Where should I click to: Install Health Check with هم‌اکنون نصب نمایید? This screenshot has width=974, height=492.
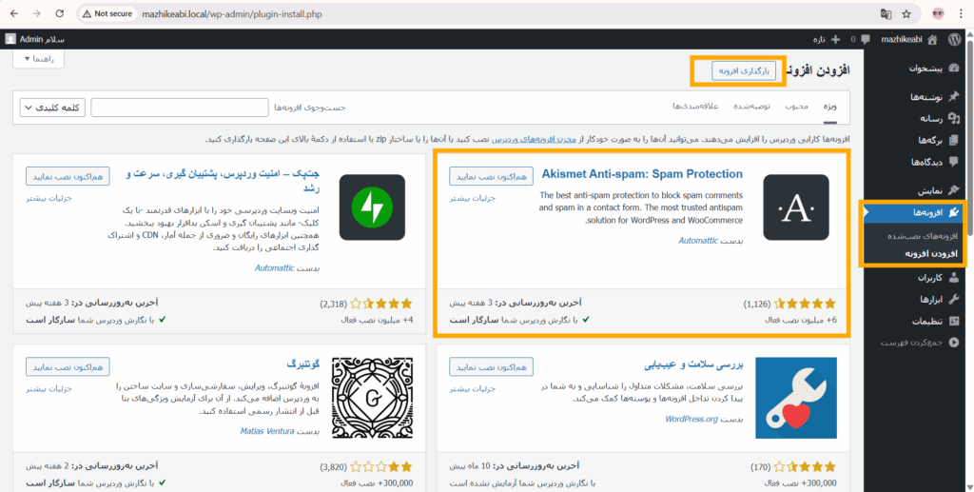click(492, 366)
